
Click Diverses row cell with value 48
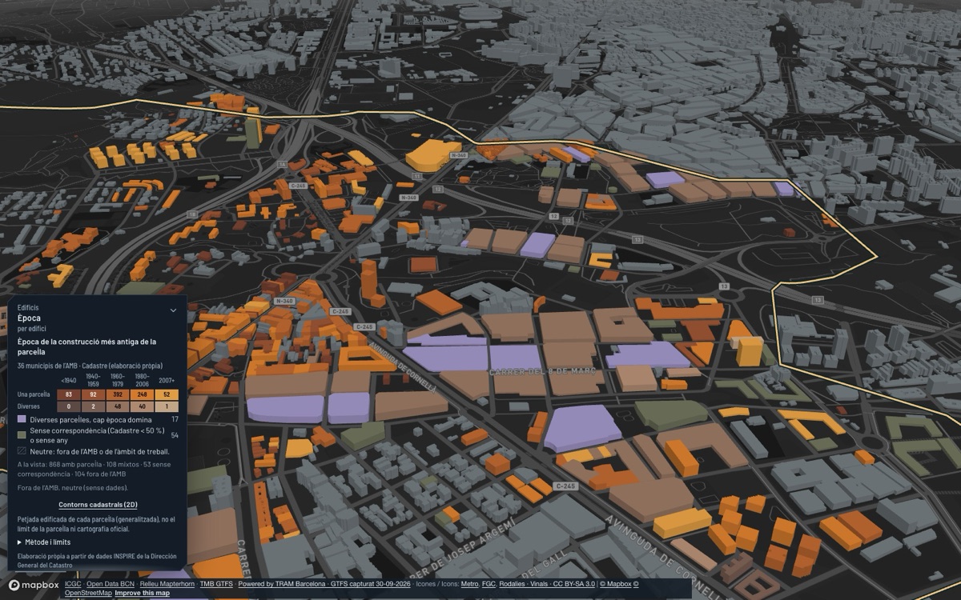pos(118,406)
